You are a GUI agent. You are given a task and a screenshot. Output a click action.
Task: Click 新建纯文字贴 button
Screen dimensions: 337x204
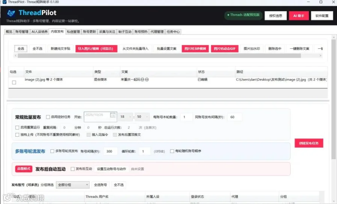coord(60,49)
